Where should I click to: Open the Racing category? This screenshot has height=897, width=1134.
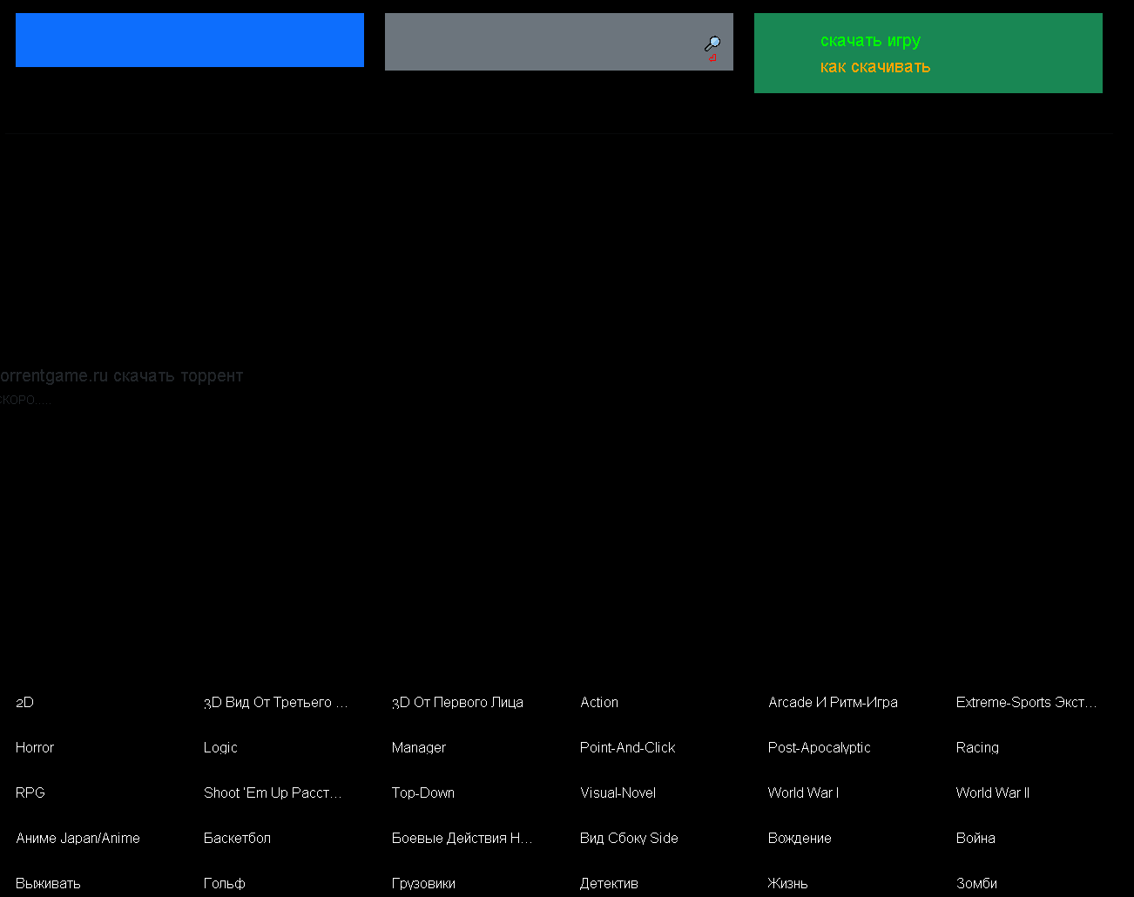pyautogui.click(x=977, y=748)
